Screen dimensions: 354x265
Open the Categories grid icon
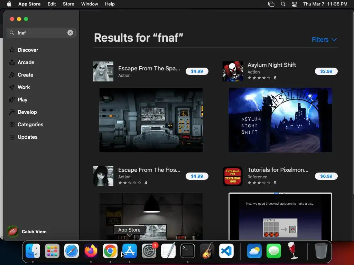[x=12, y=124]
